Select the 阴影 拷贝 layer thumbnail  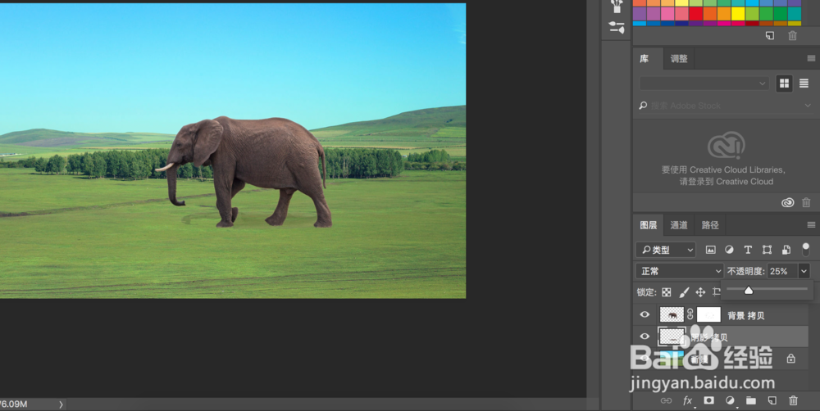coord(672,336)
